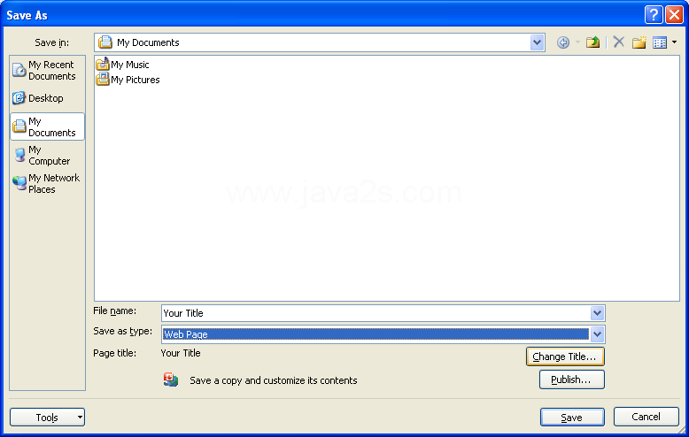Click the Save as type Web Page box
The image size is (689, 437).
(376, 334)
